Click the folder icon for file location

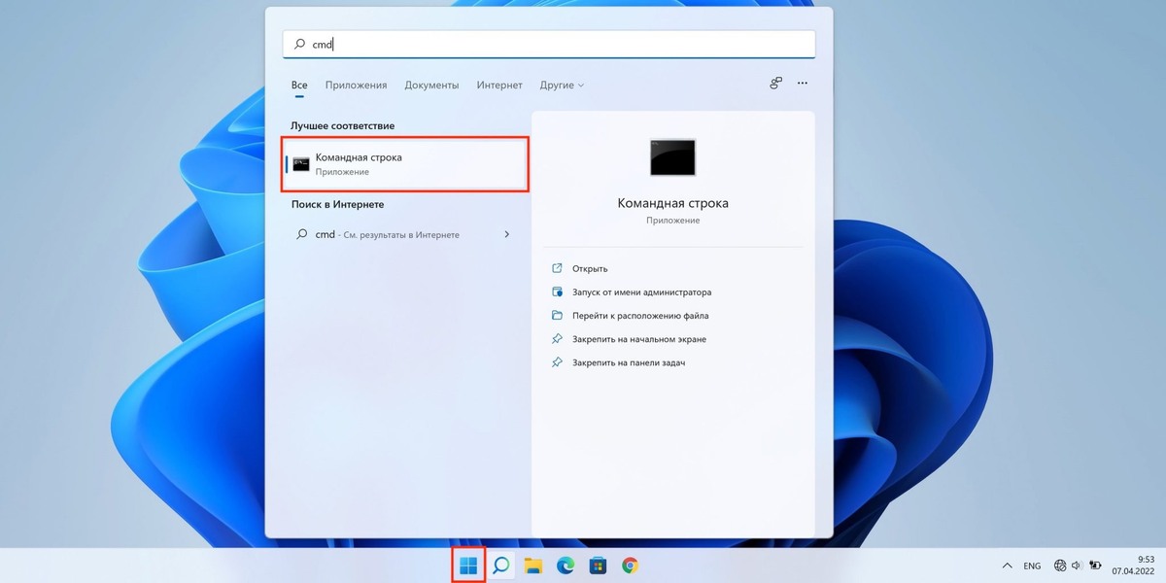(x=557, y=316)
